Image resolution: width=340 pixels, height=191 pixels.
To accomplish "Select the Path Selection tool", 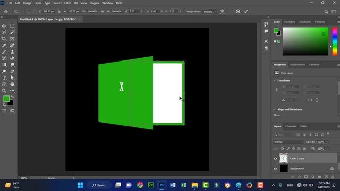I will pos(12,78).
